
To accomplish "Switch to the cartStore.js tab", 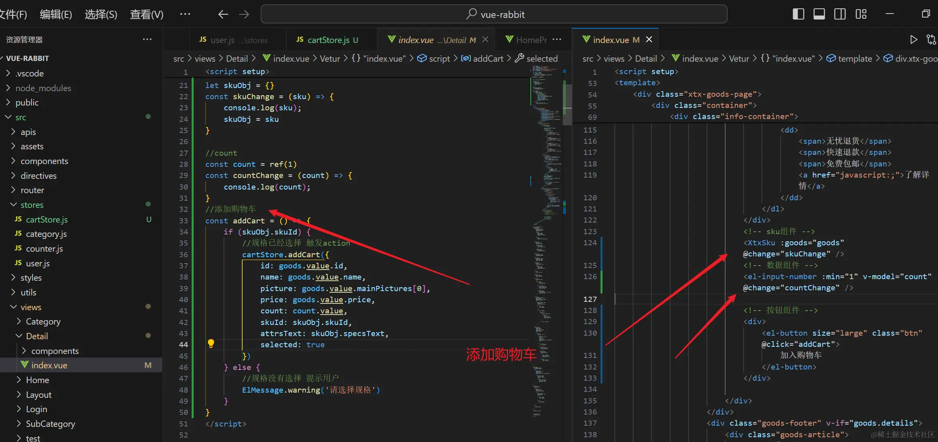I will click(x=328, y=40).
